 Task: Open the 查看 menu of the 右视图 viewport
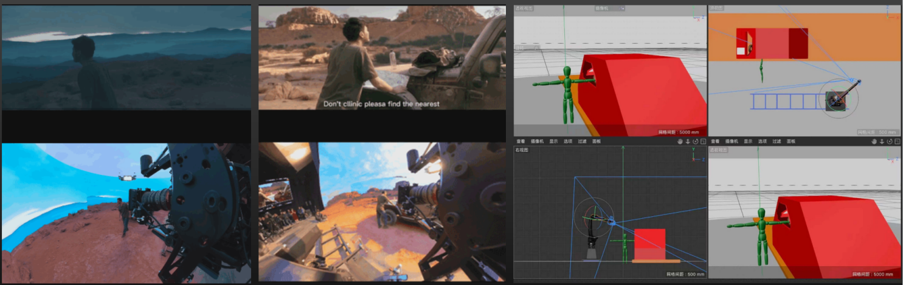(521, 141)
